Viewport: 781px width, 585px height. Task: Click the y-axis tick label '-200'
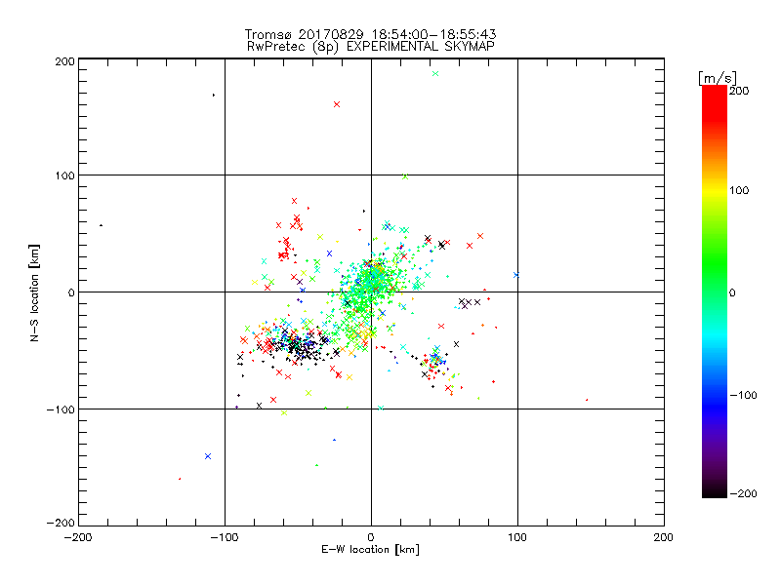(x=61, y=523)
